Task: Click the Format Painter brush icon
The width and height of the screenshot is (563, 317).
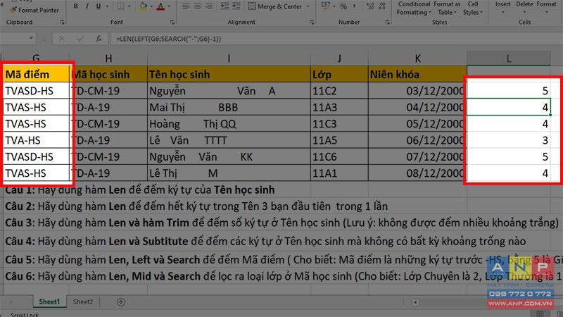Action: pyautogui.click(x=13, y=10)
